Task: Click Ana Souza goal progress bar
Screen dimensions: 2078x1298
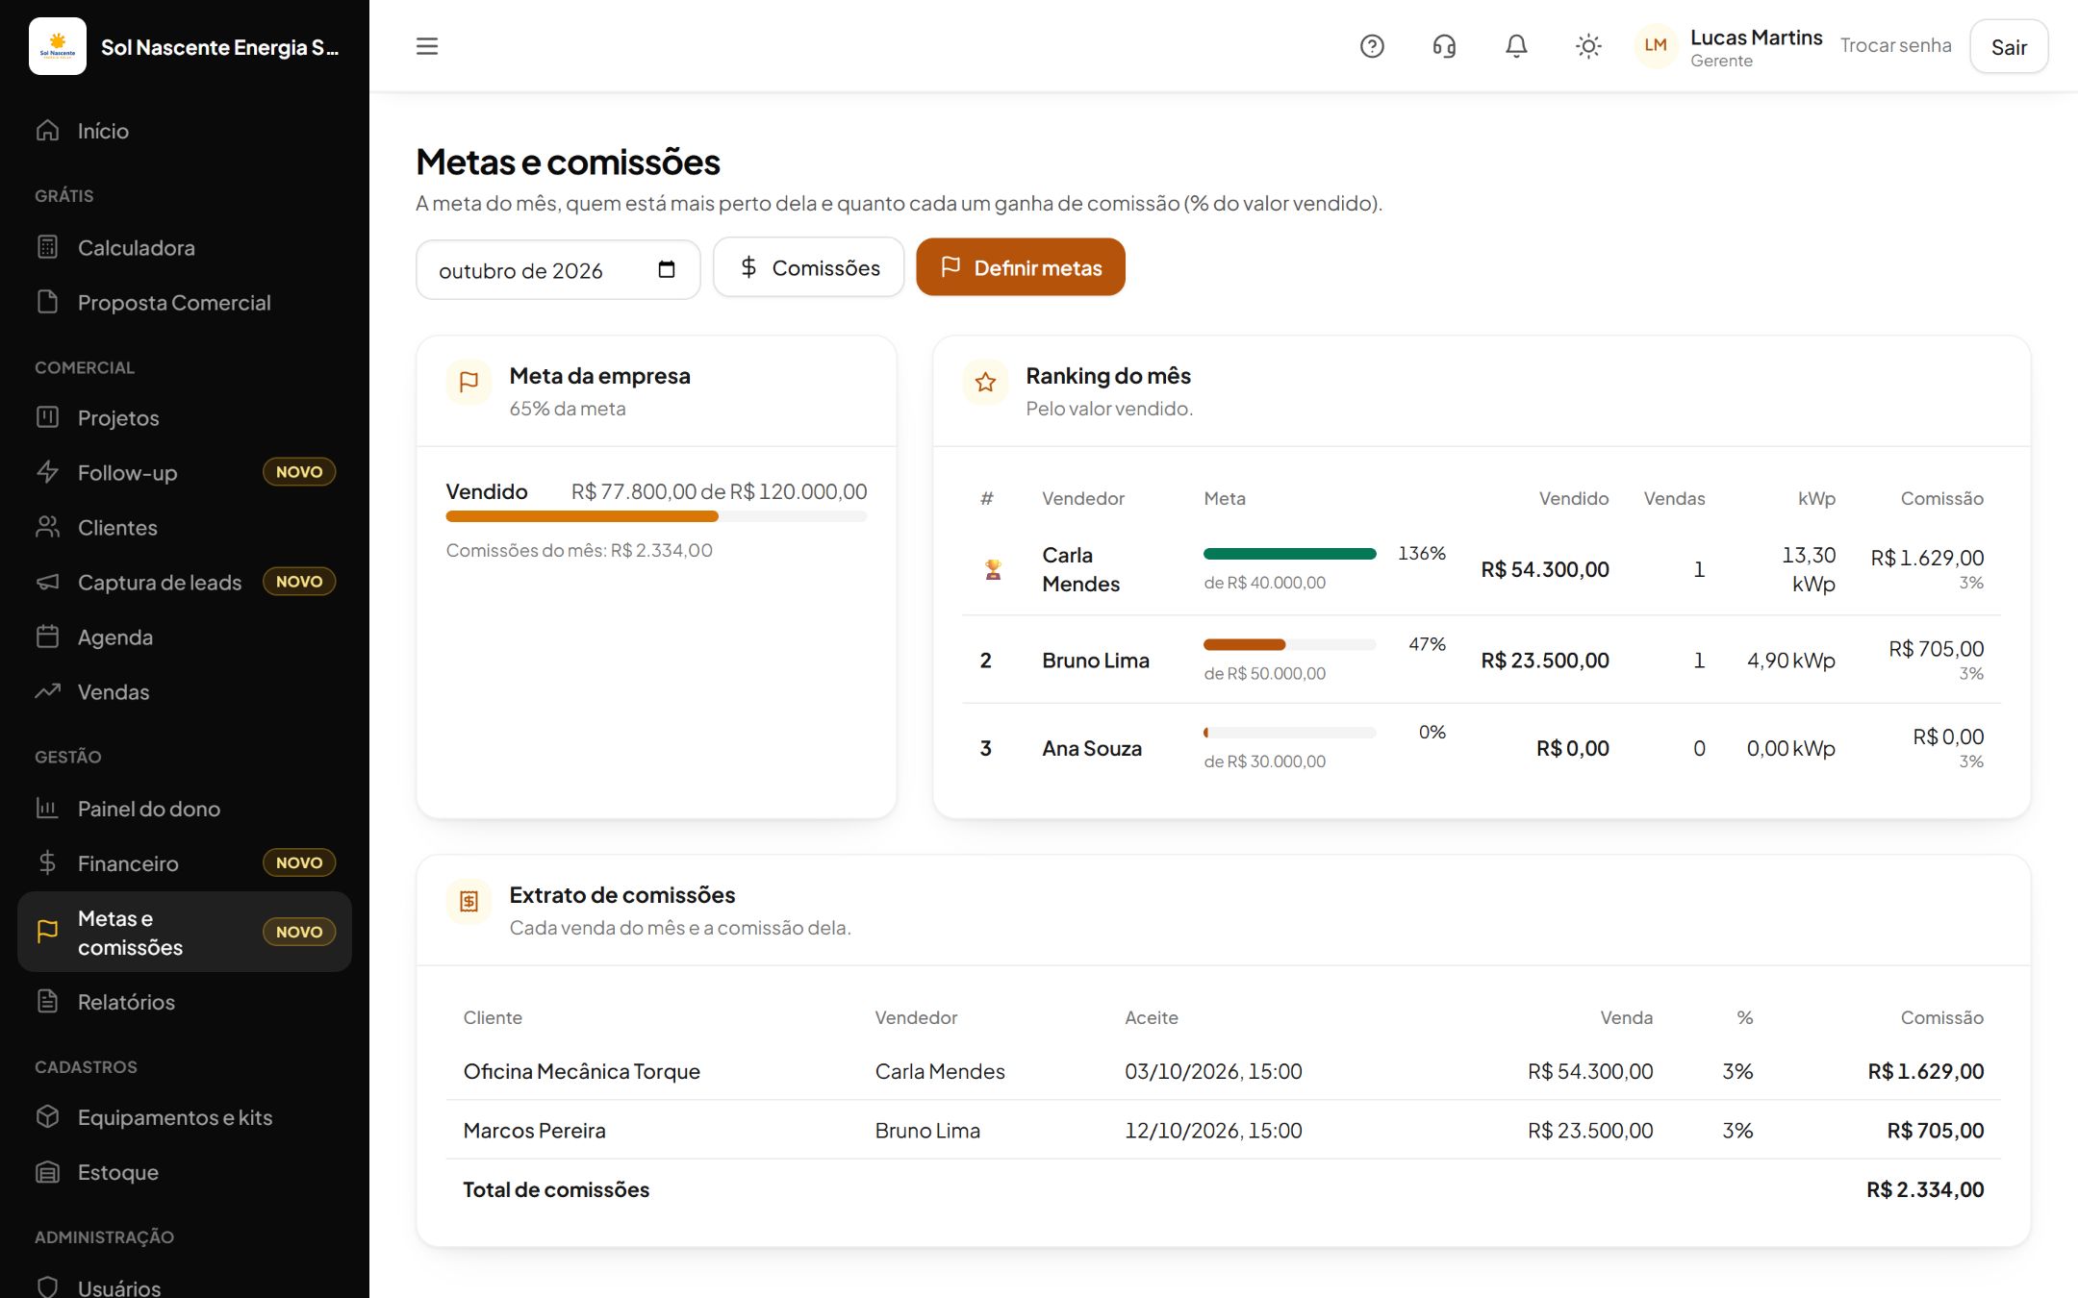Action: (1290, 733)
